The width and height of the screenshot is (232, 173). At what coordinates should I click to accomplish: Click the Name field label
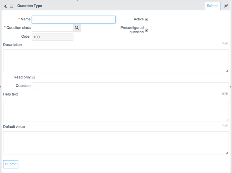tap(25, 19)
